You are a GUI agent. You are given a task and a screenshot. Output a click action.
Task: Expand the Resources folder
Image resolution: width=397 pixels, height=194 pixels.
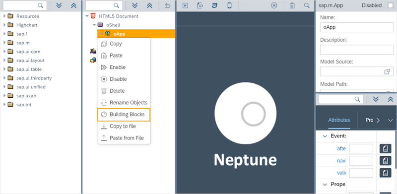click(x=4, y=16)
